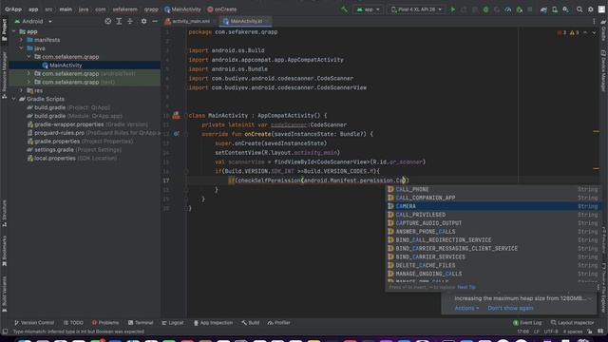Viewport: 608px width, 342px height.
Task: Open the Android project view dropdown
Action: (x=33, y=21)
